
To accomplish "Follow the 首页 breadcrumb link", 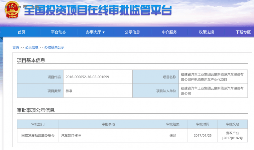I will point(16,47).
